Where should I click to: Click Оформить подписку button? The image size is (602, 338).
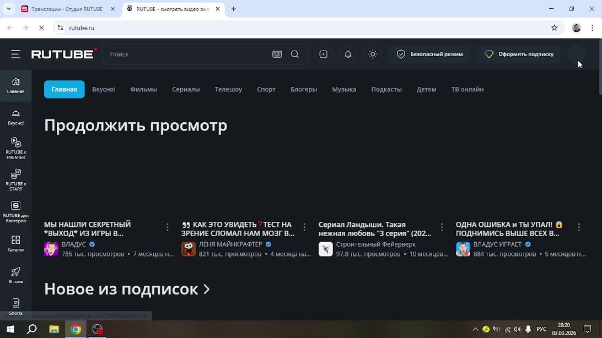(519, 54)
